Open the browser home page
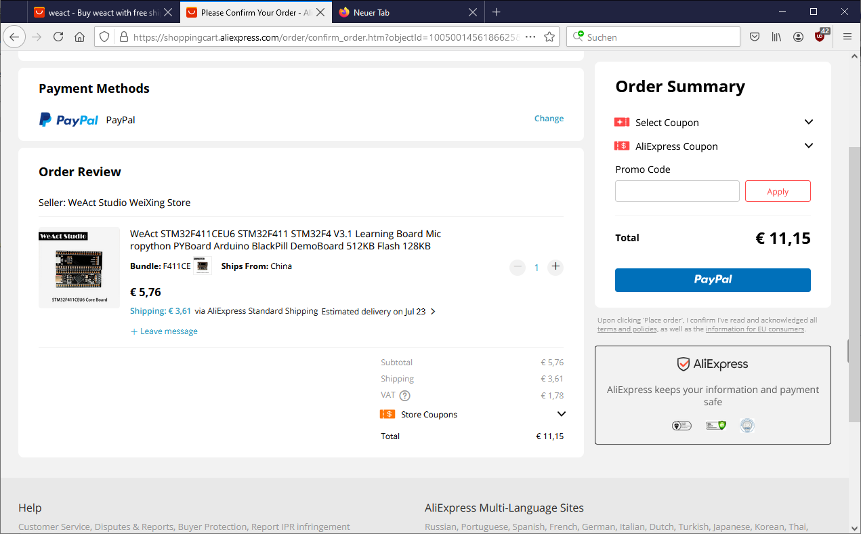This screenshot has width=861, height=534. coord(79,37)
